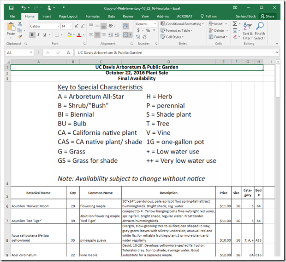286x262 pixels.
Task: Align text to the left
Action: click(x=91, y=34)
